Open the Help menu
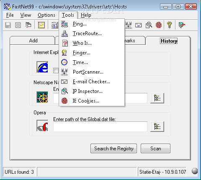Image resolution: width=201 pixels, height=180 pixels. coord(86,15)
